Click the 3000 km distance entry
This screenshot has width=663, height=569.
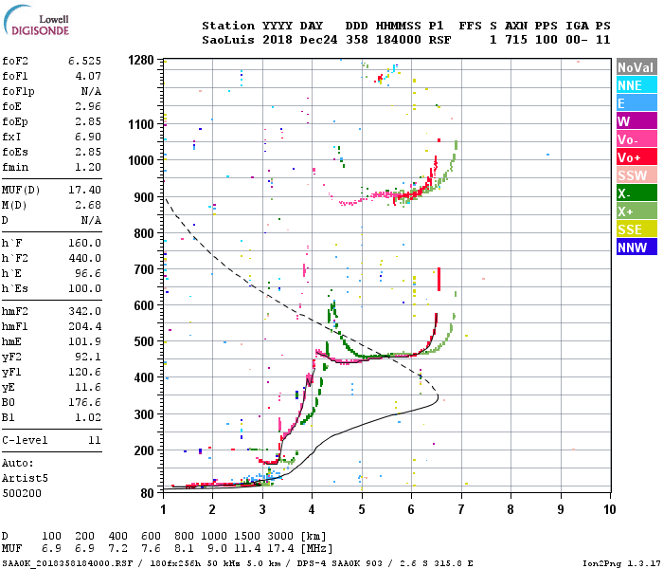click(x=280, y=536)
